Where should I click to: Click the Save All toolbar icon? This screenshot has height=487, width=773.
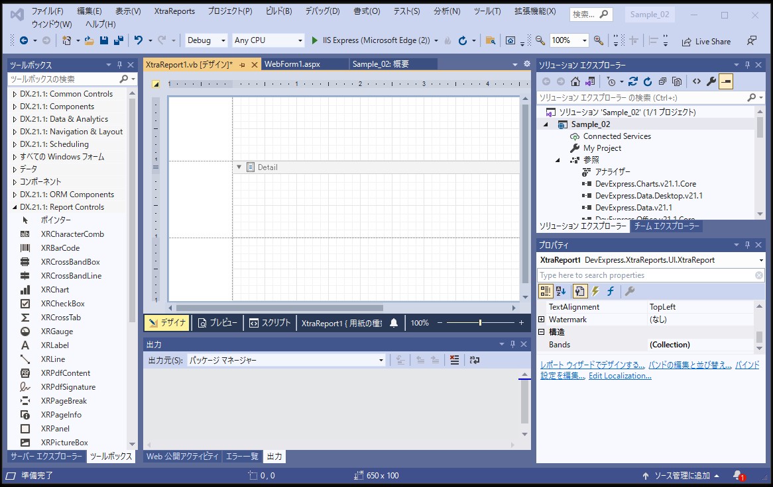point(118,41)
